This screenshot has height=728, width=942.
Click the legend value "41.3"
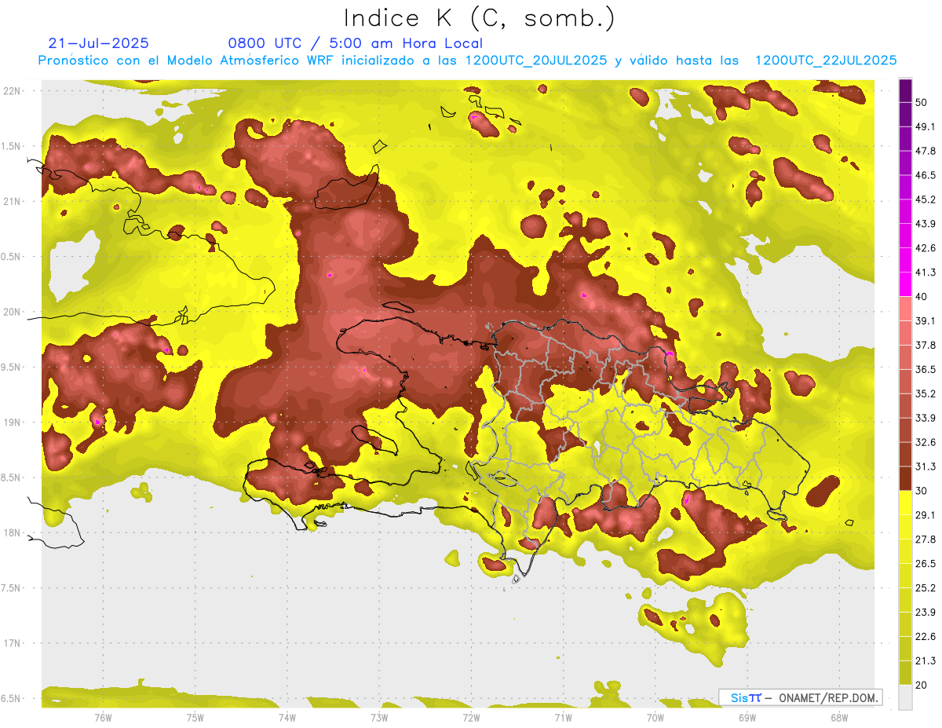click(x=926, y=273)
